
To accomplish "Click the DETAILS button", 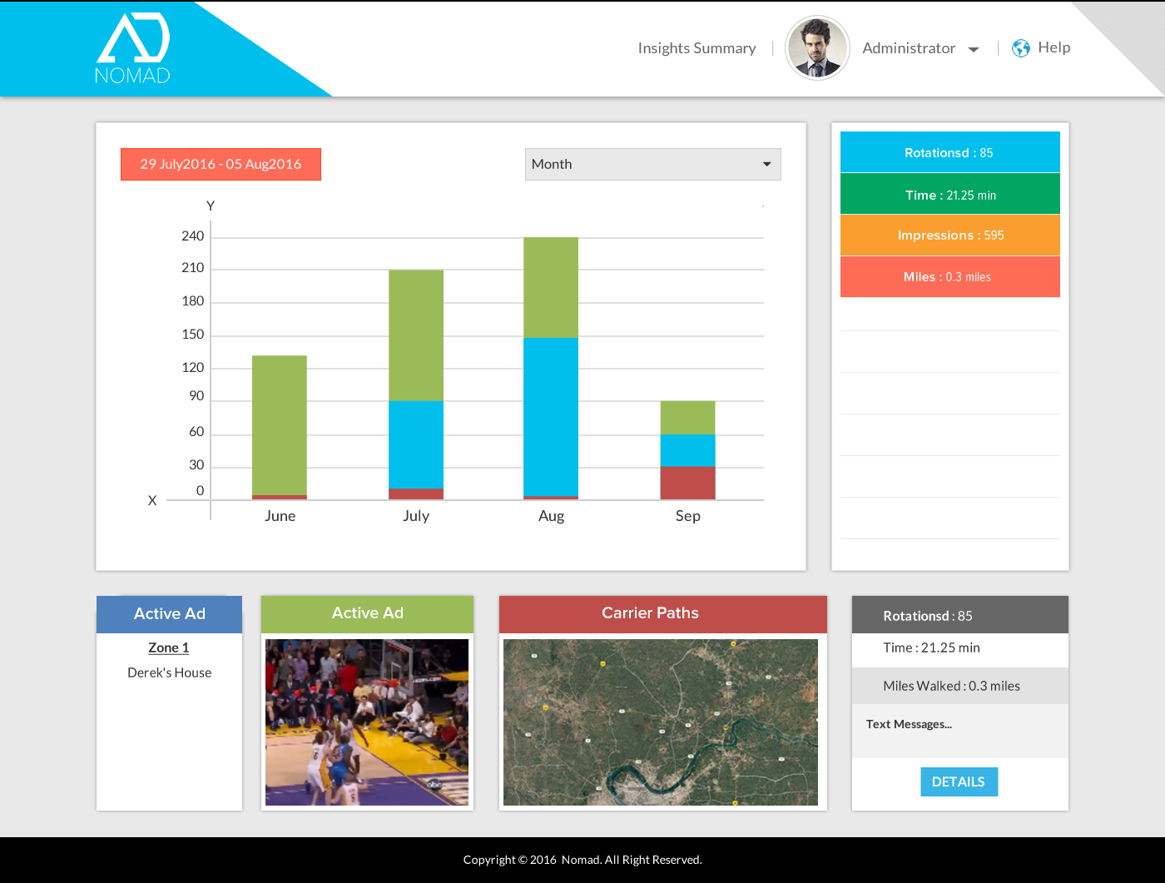I will 959,781.
